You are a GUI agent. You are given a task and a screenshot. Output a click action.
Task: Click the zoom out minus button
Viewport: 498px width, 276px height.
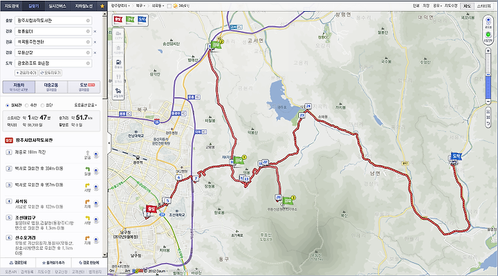(488, 102)
